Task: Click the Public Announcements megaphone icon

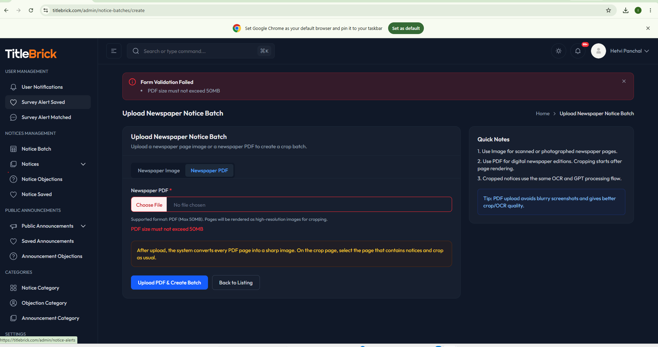Action: [13, 226]
